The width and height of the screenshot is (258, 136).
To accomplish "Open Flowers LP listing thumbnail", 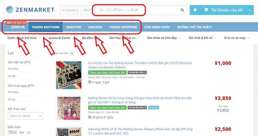I will (x=69, y=131).
